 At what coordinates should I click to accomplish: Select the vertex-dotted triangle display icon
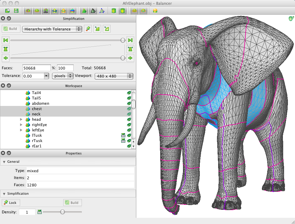point(102,11)
